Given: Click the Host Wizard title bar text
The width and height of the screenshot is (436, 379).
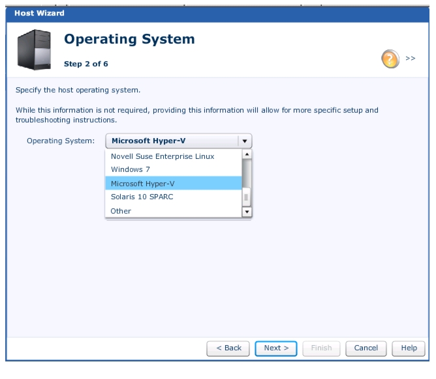Looking at the screenshot, I should coord(39,13).
